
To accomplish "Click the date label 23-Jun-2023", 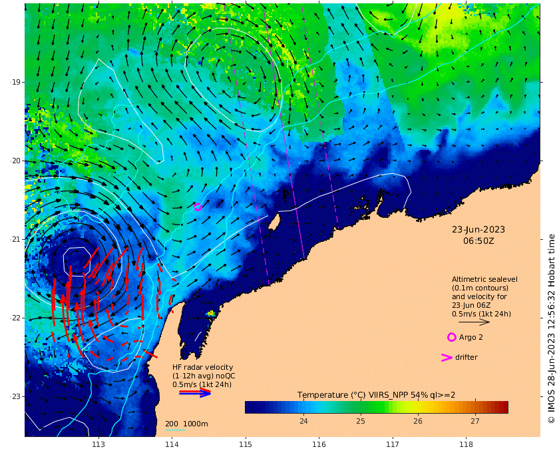I will pyautogui.click(x=478, y=230).
